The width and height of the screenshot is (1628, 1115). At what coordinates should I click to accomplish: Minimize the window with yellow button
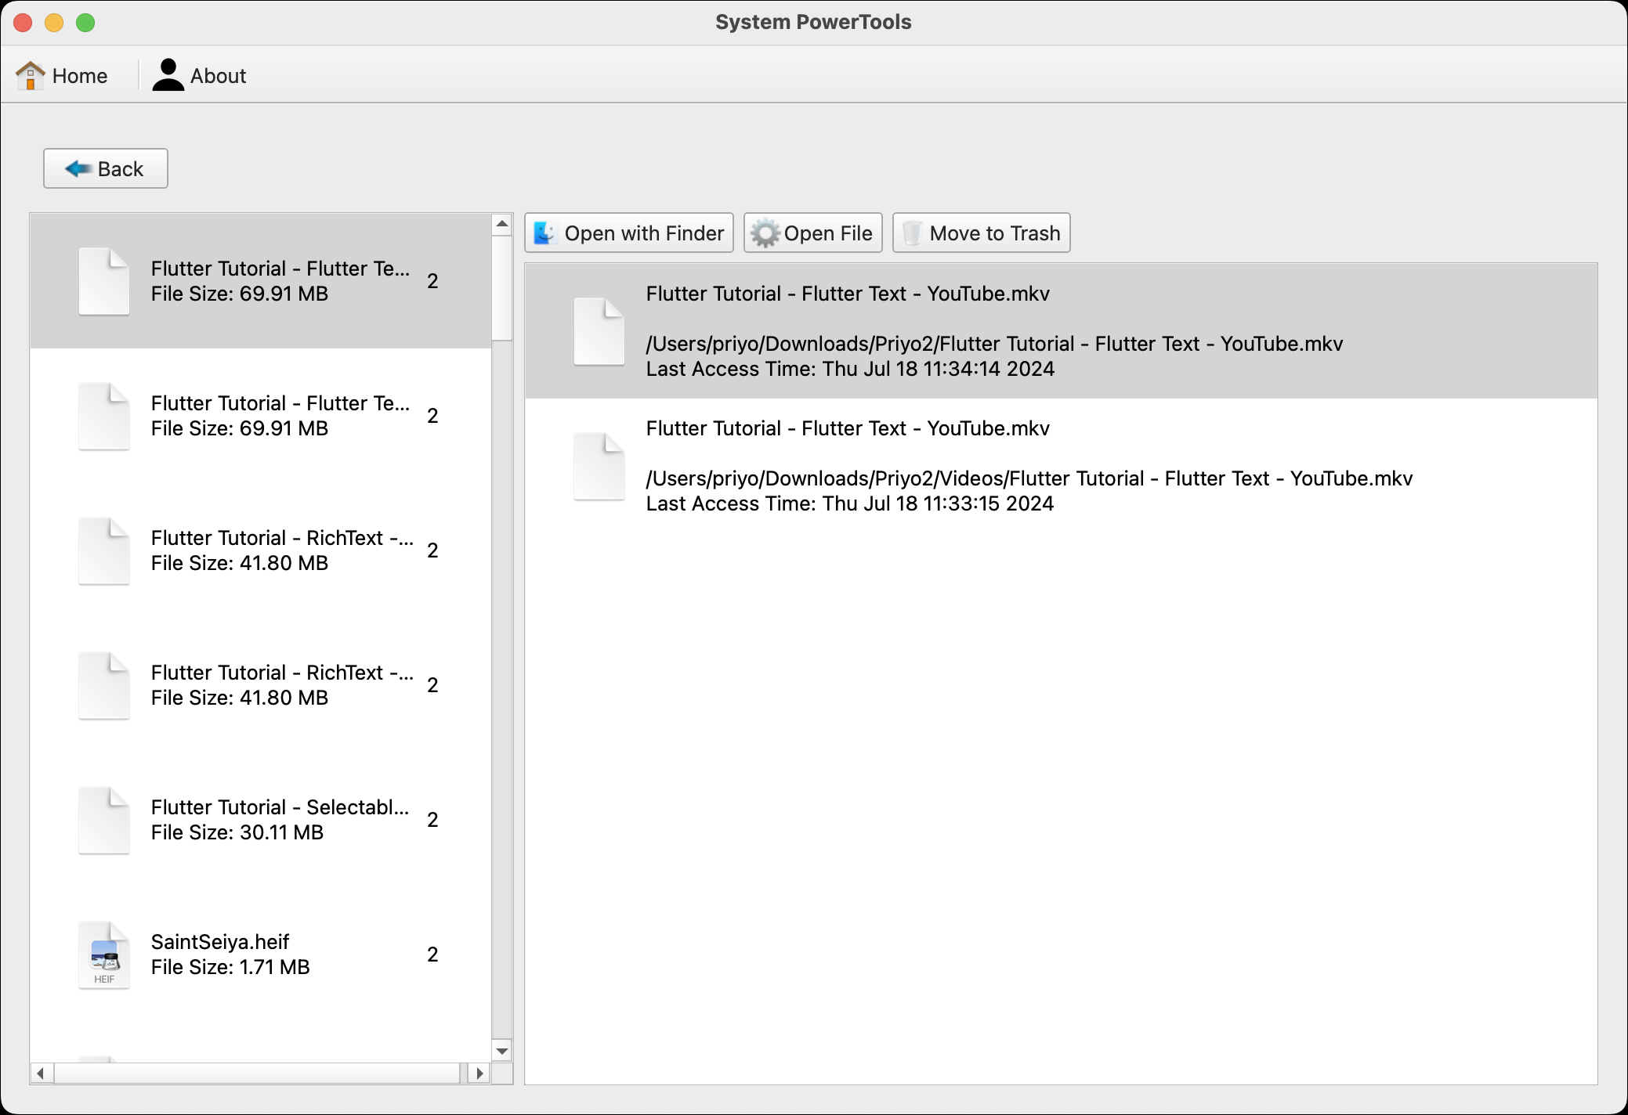[x=54, y=23]
